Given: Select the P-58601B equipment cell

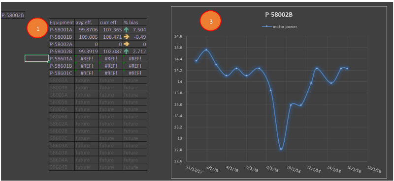Looking at the screenshot, I should (x=62, y=66).
